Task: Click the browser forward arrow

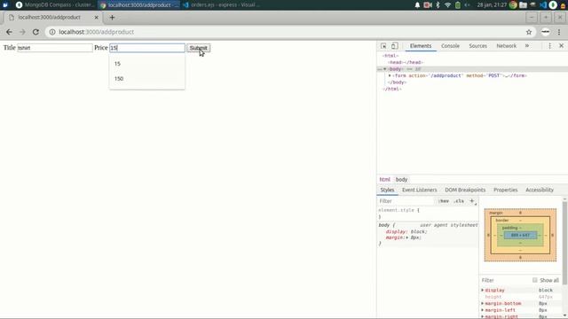Action: (x=22, y=32)
